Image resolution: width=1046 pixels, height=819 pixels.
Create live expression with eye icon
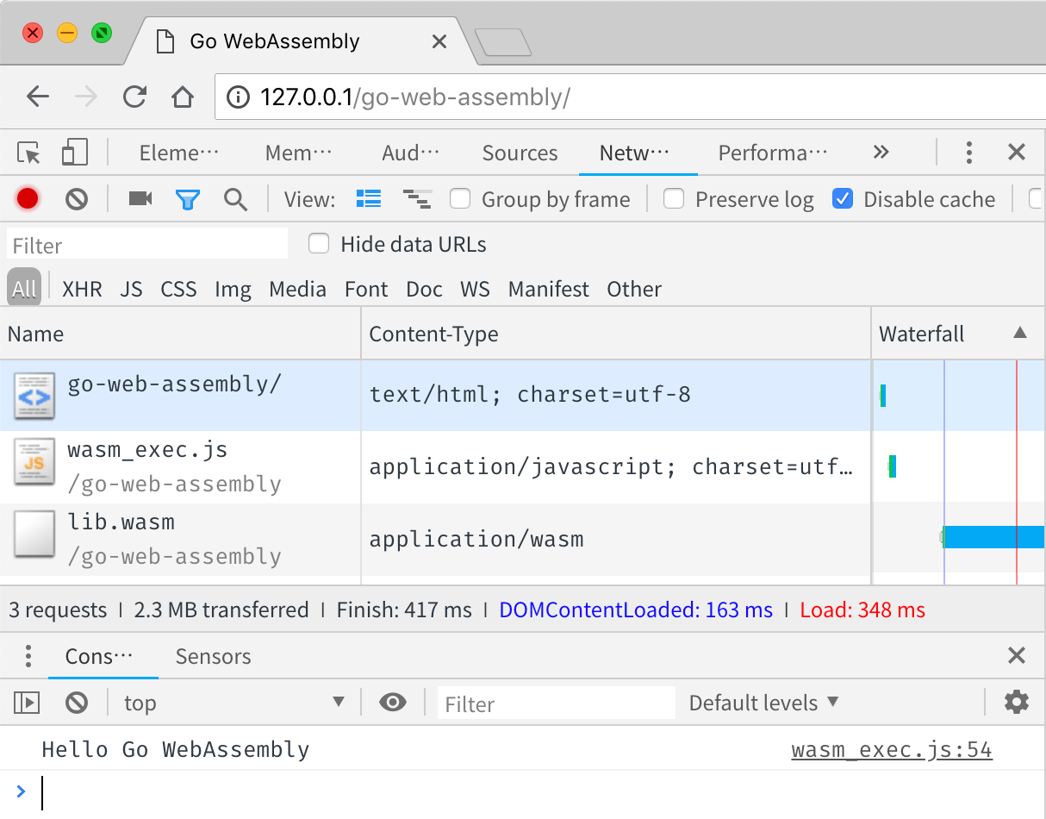pos(393,703)
